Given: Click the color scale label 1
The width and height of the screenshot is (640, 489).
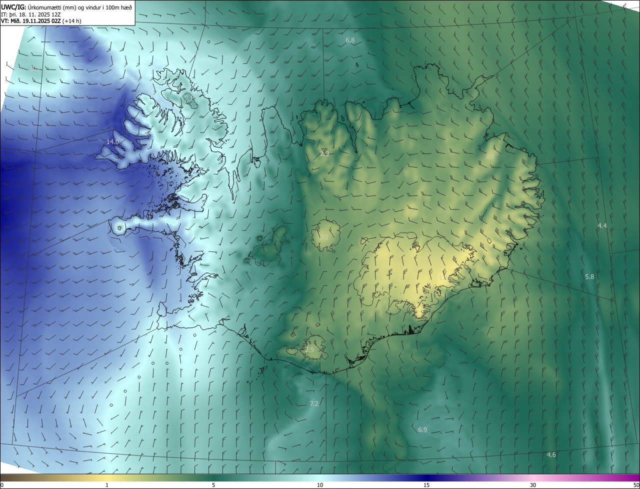Looking at the screenshot, I should [107, 485].
